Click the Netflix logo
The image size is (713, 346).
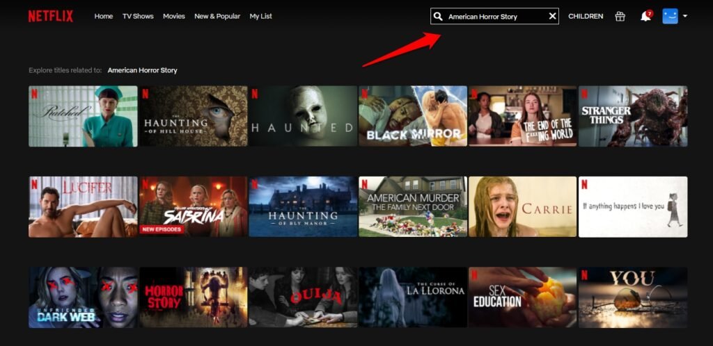(50, 16)
